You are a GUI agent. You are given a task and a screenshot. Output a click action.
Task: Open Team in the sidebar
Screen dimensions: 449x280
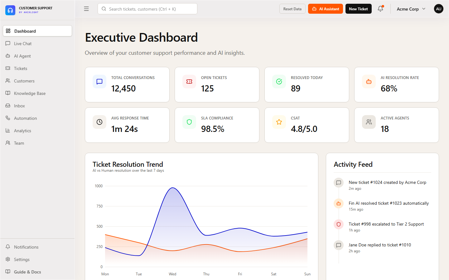[x=37, y=143]
